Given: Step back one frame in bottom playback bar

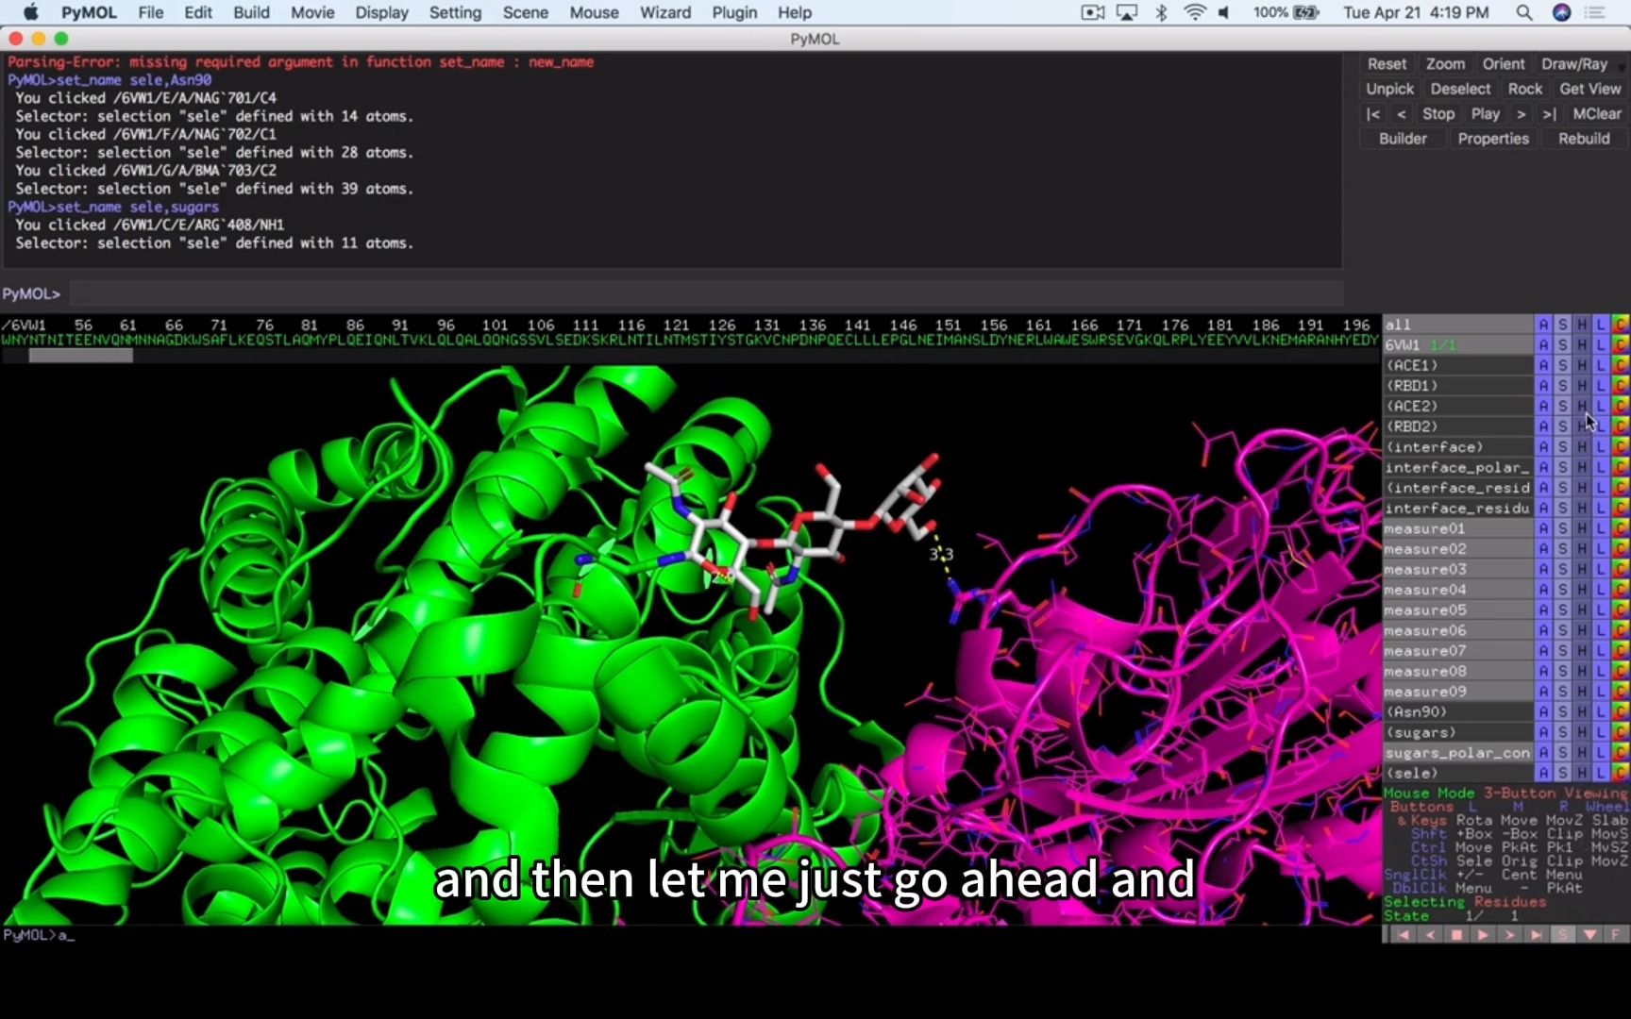Looking at the screenshot, I should pyautogui.click(x=1430, y=934).
